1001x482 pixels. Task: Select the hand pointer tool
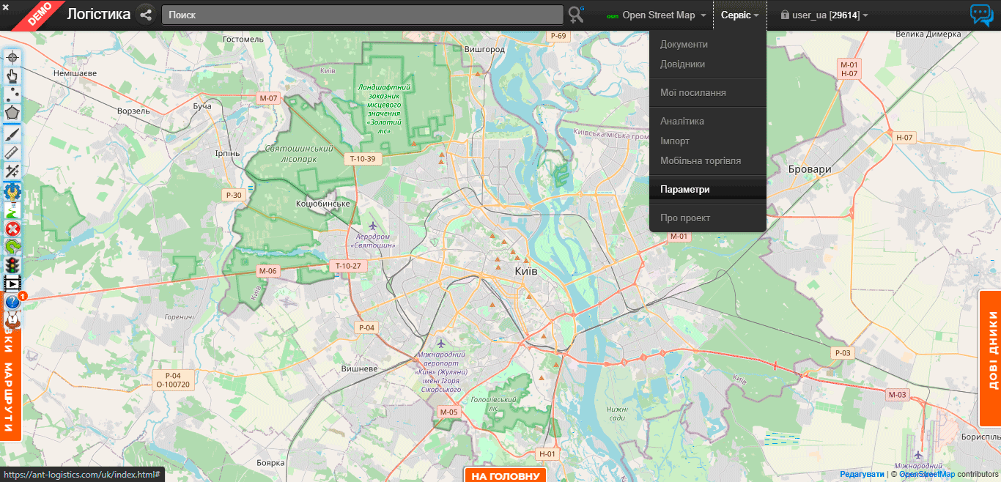tap(12, 75)
